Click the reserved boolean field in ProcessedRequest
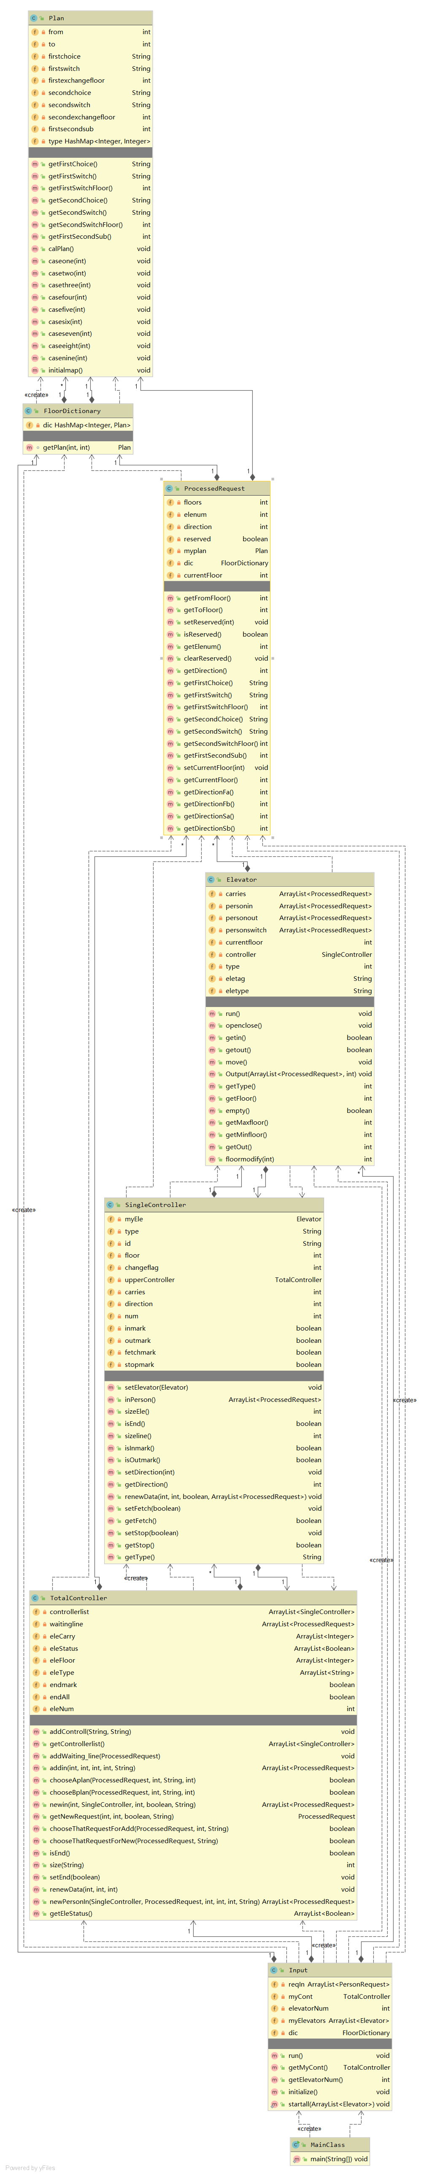This screenshot has height=2176, width=429. coord(217,539)
